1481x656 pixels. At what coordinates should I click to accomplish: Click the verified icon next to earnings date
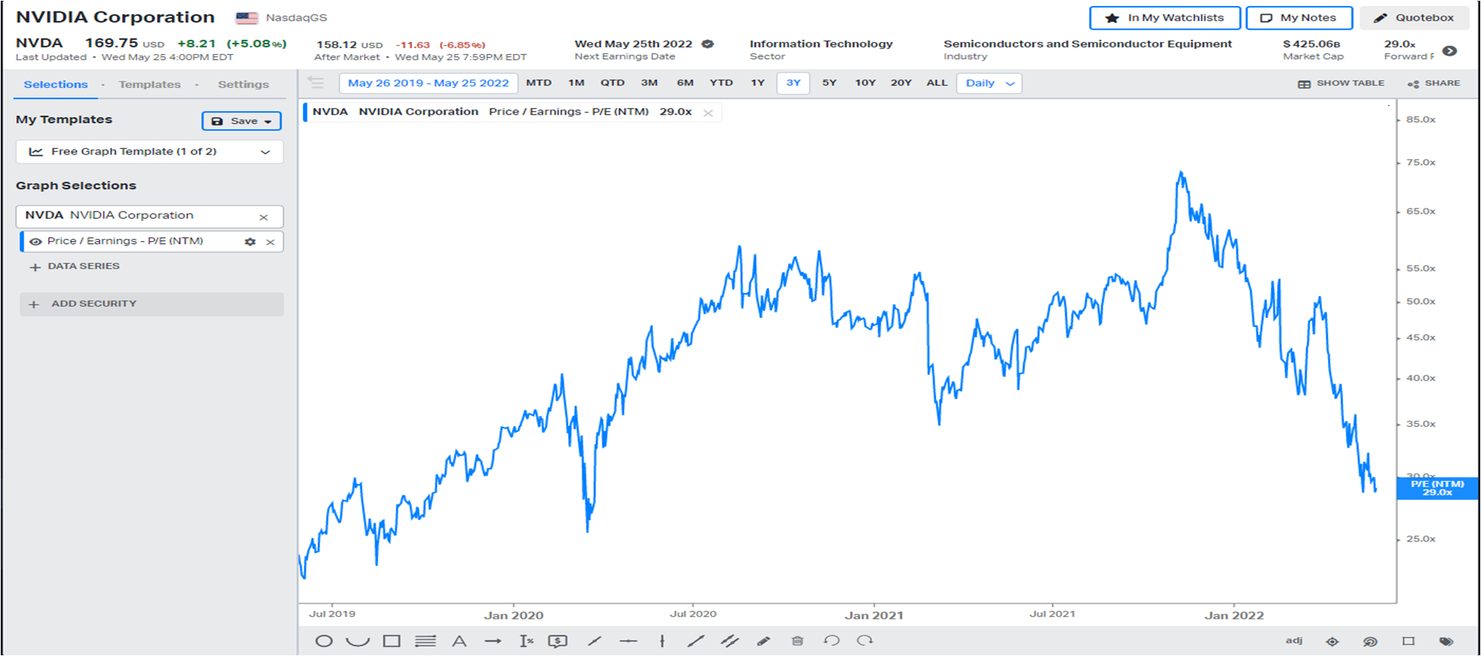point(708,44)
